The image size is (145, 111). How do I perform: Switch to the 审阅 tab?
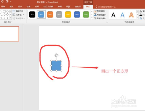[60, 7]
